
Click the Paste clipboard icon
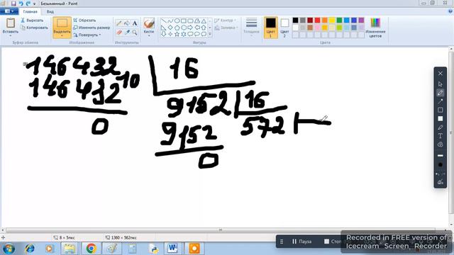click(11, 23)
